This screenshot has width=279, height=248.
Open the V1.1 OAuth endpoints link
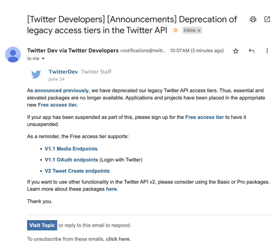point(71,160)
